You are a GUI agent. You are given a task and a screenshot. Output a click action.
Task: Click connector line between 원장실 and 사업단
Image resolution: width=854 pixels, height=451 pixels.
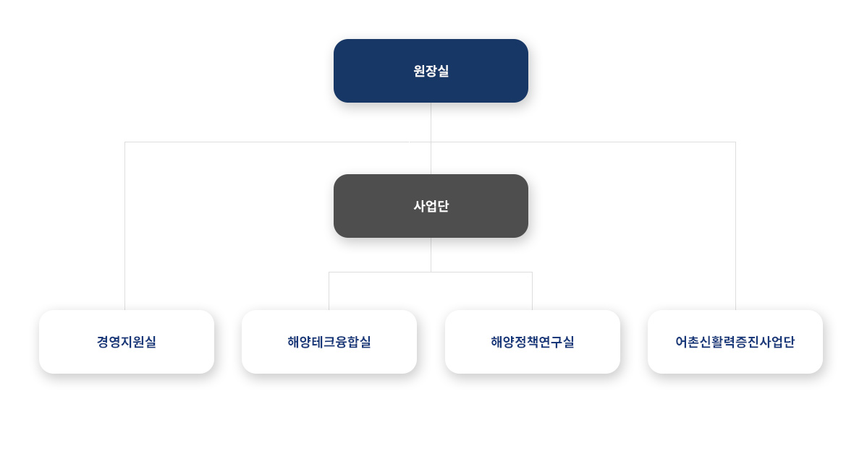pyautogui.click(x=431, y=138)
